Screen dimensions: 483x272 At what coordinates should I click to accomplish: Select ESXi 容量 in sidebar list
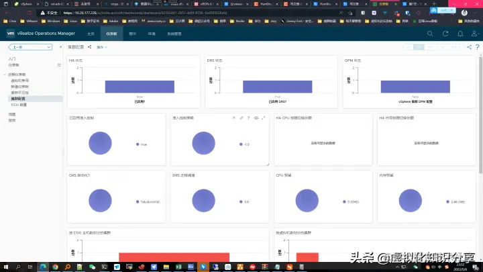(19, 105)
